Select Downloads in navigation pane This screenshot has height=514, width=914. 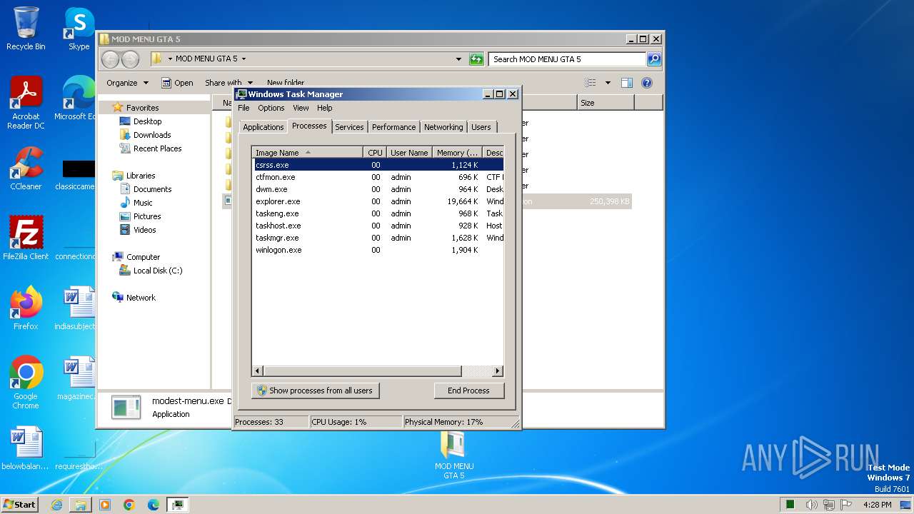pos(152,135)
